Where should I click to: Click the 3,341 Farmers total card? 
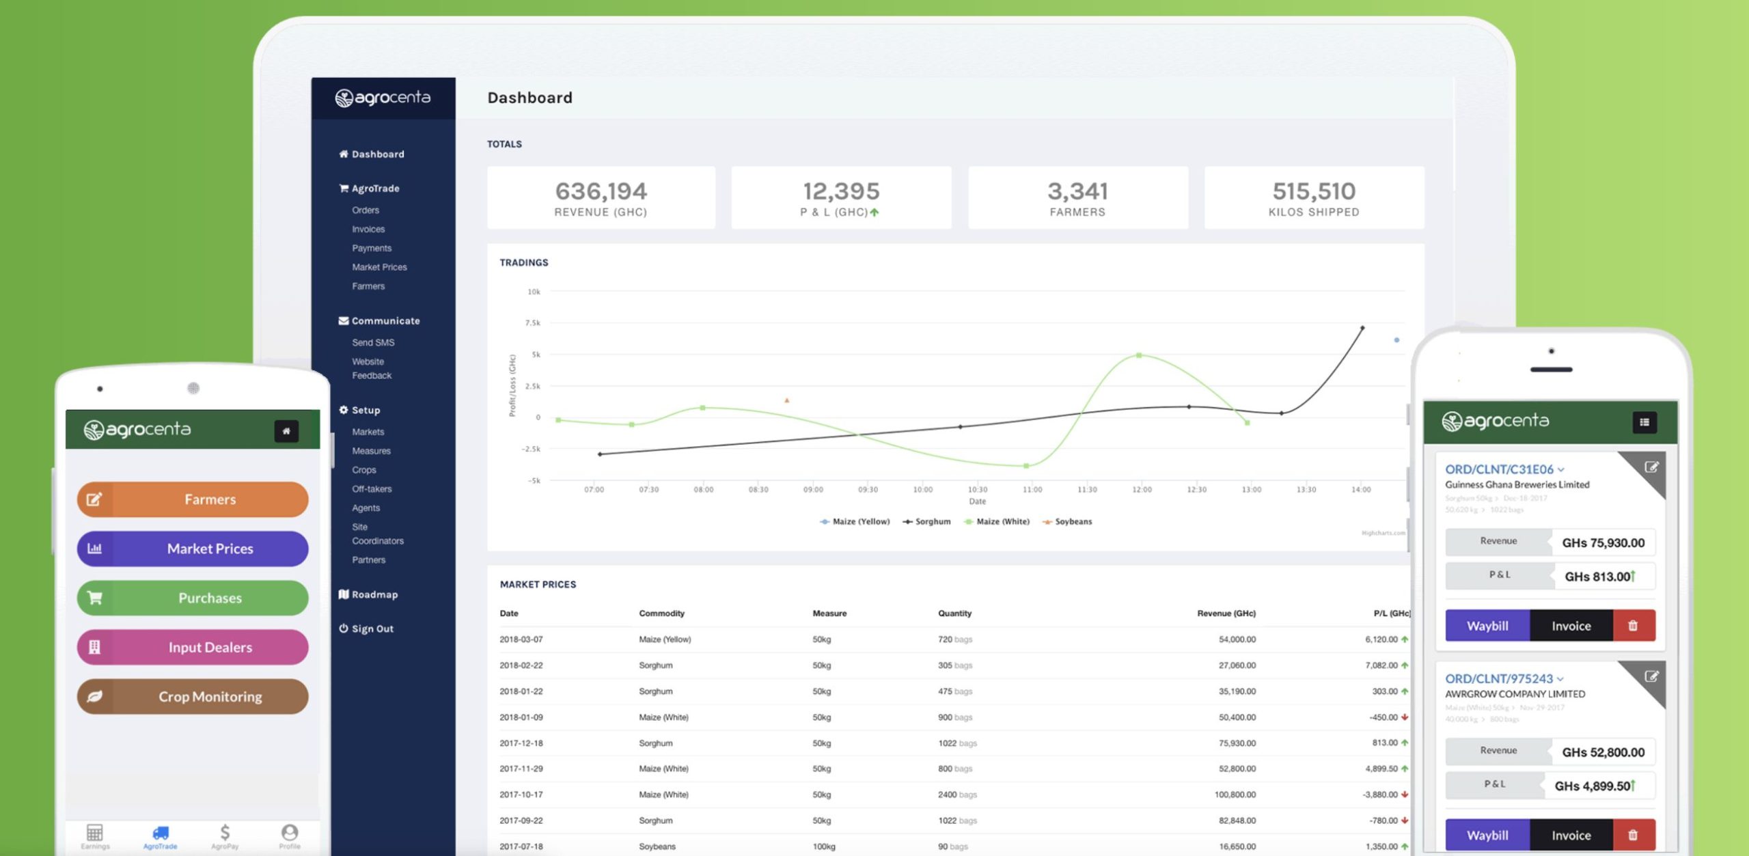1077,197
